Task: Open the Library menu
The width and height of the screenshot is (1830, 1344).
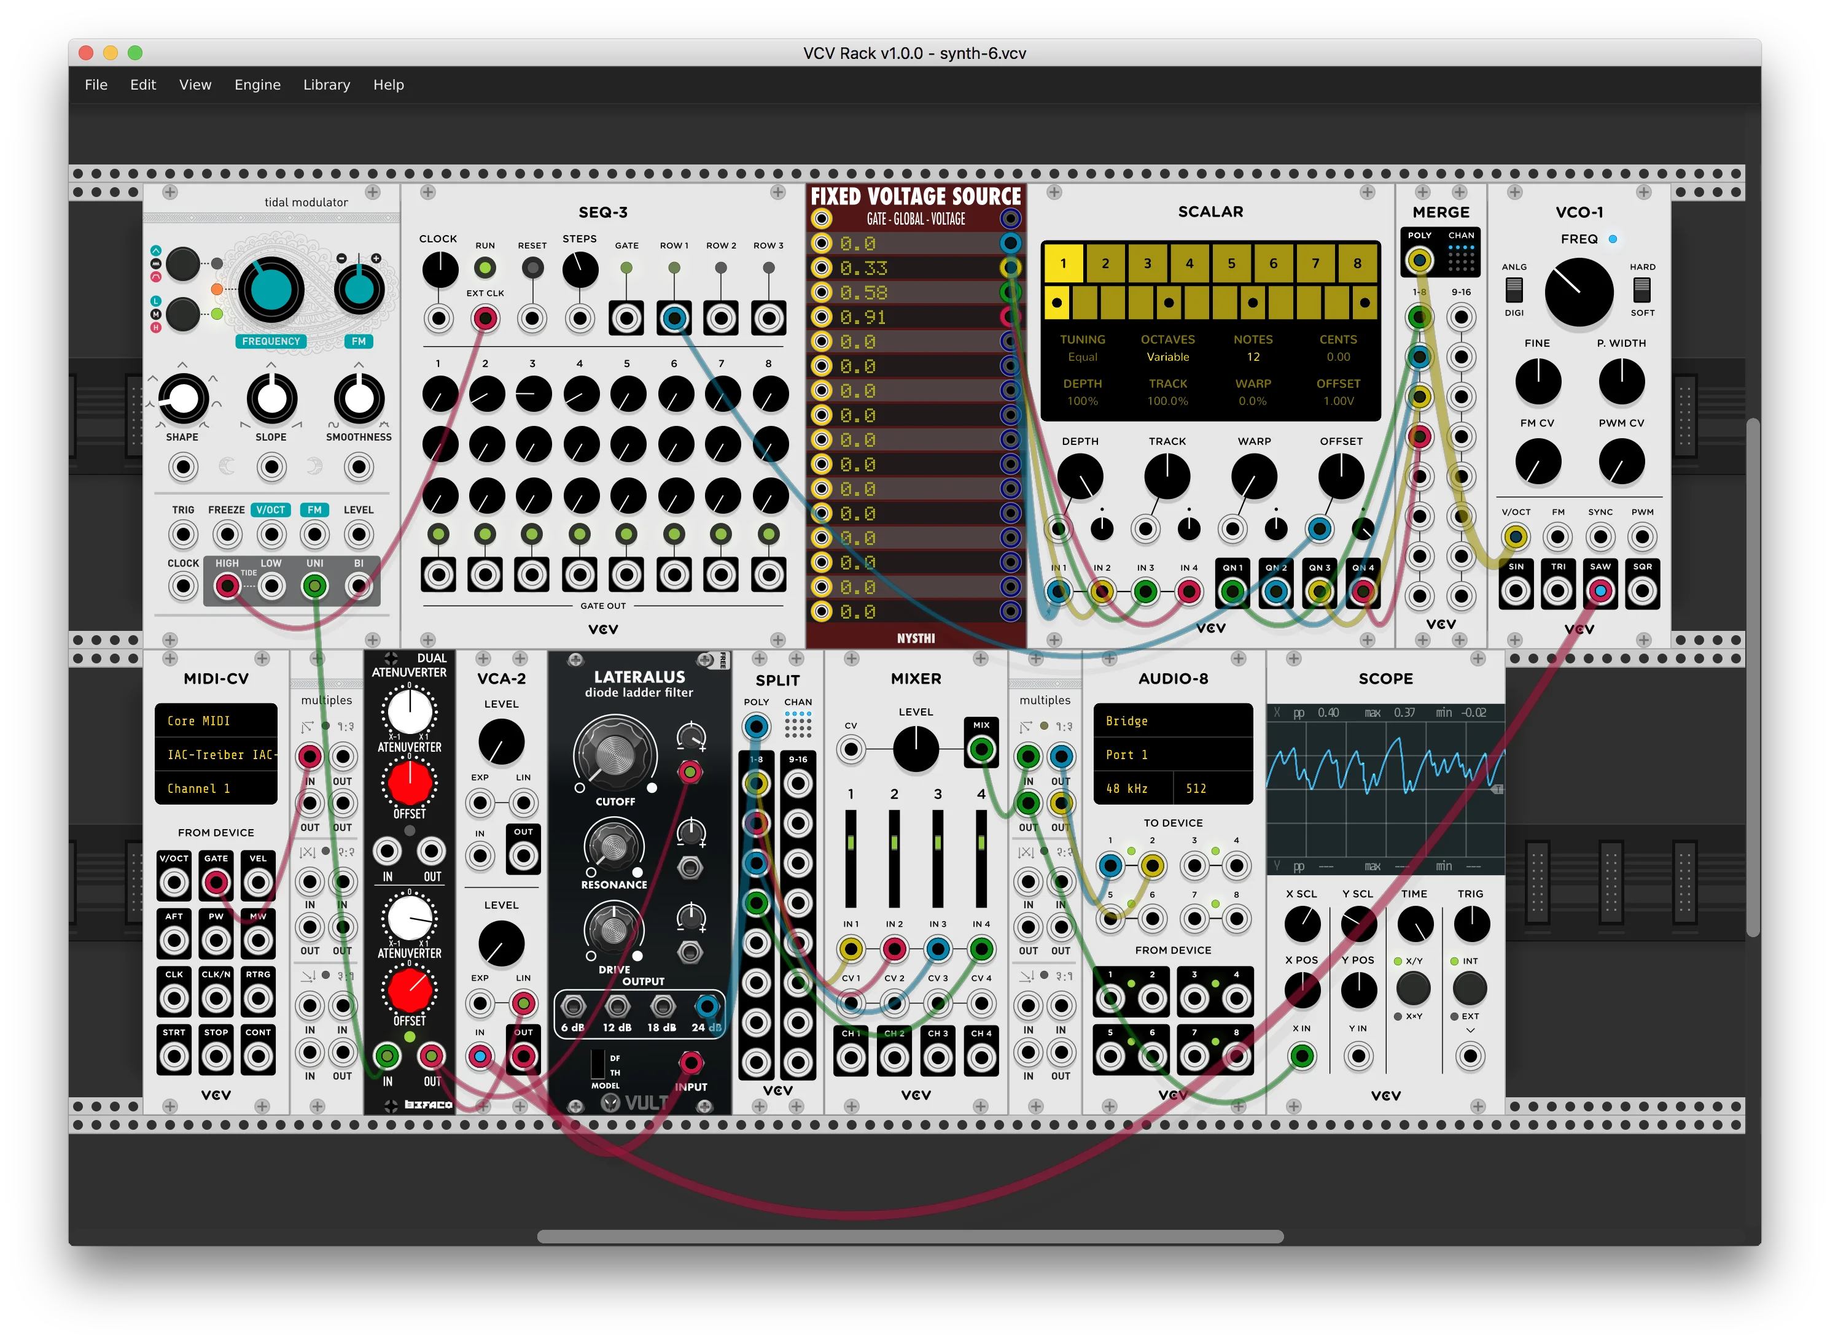Action: coord(327,85)
